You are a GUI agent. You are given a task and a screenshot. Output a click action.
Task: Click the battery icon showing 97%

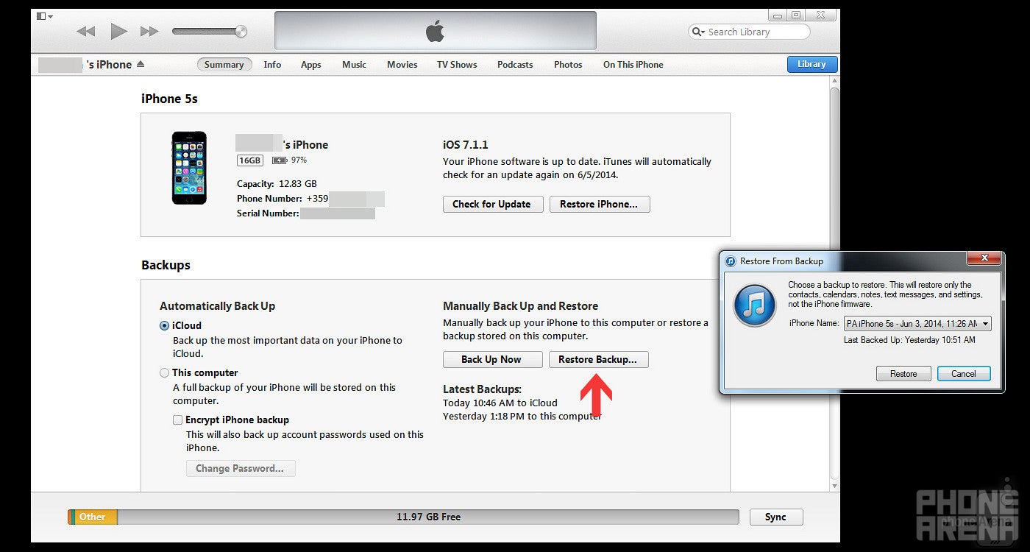280,160
